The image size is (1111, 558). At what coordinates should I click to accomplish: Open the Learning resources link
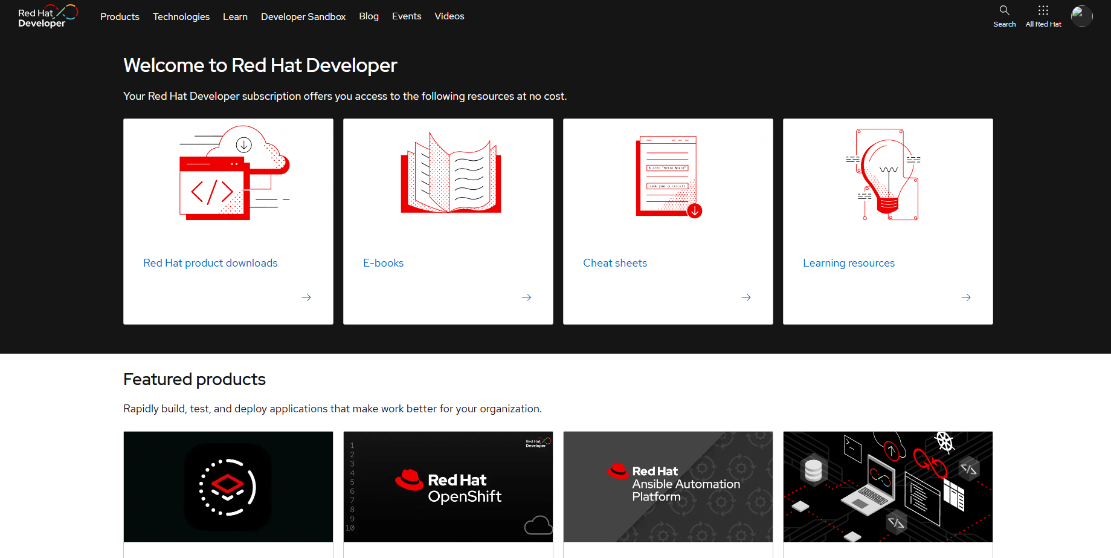point(849,263)
